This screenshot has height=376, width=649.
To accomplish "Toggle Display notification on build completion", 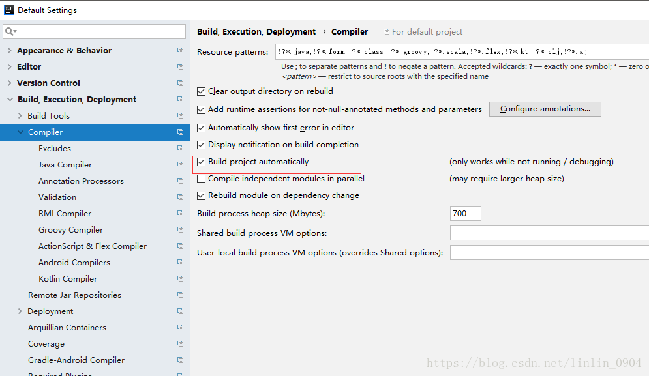I will [201, 145].
